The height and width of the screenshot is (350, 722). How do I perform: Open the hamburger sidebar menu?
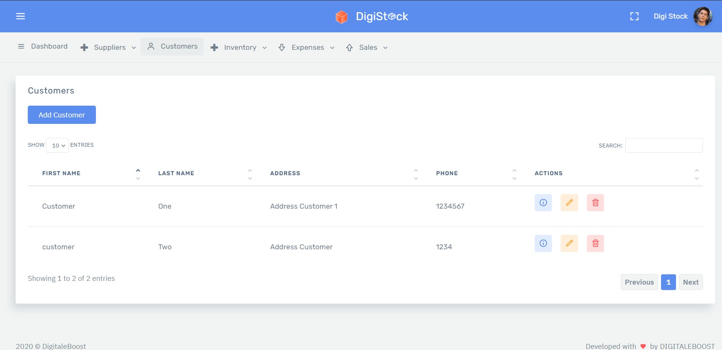point(21,16)
